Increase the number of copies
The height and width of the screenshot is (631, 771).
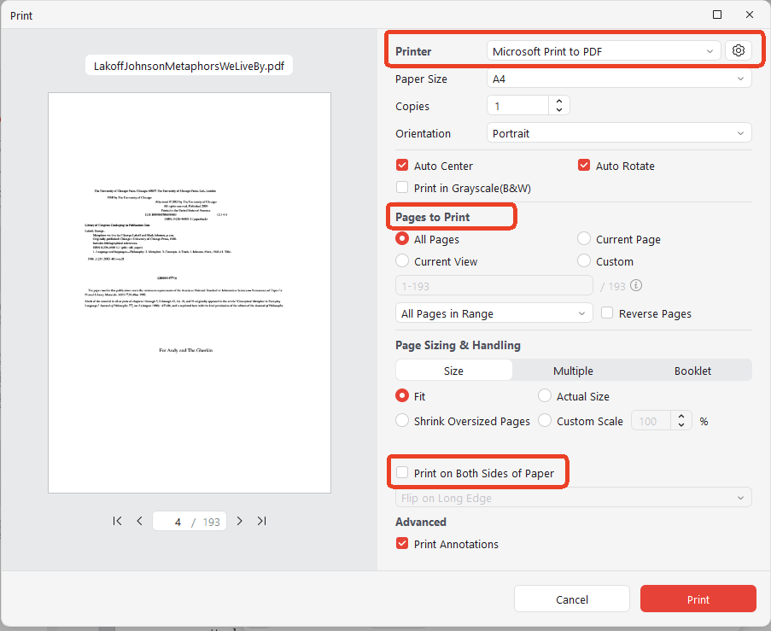point(559,101)
